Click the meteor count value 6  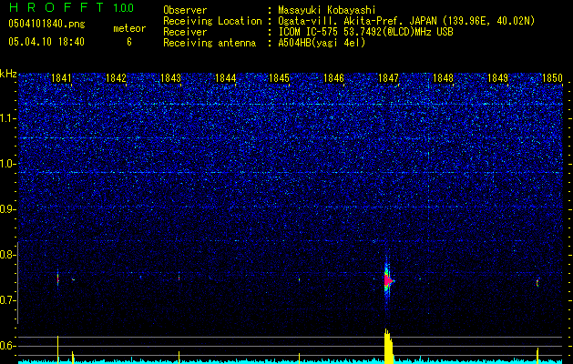129,42
